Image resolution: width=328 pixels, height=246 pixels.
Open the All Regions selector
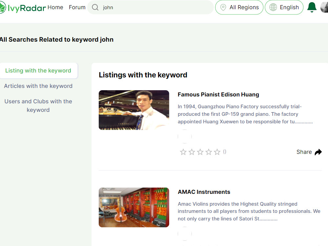(x=239, y=7)
